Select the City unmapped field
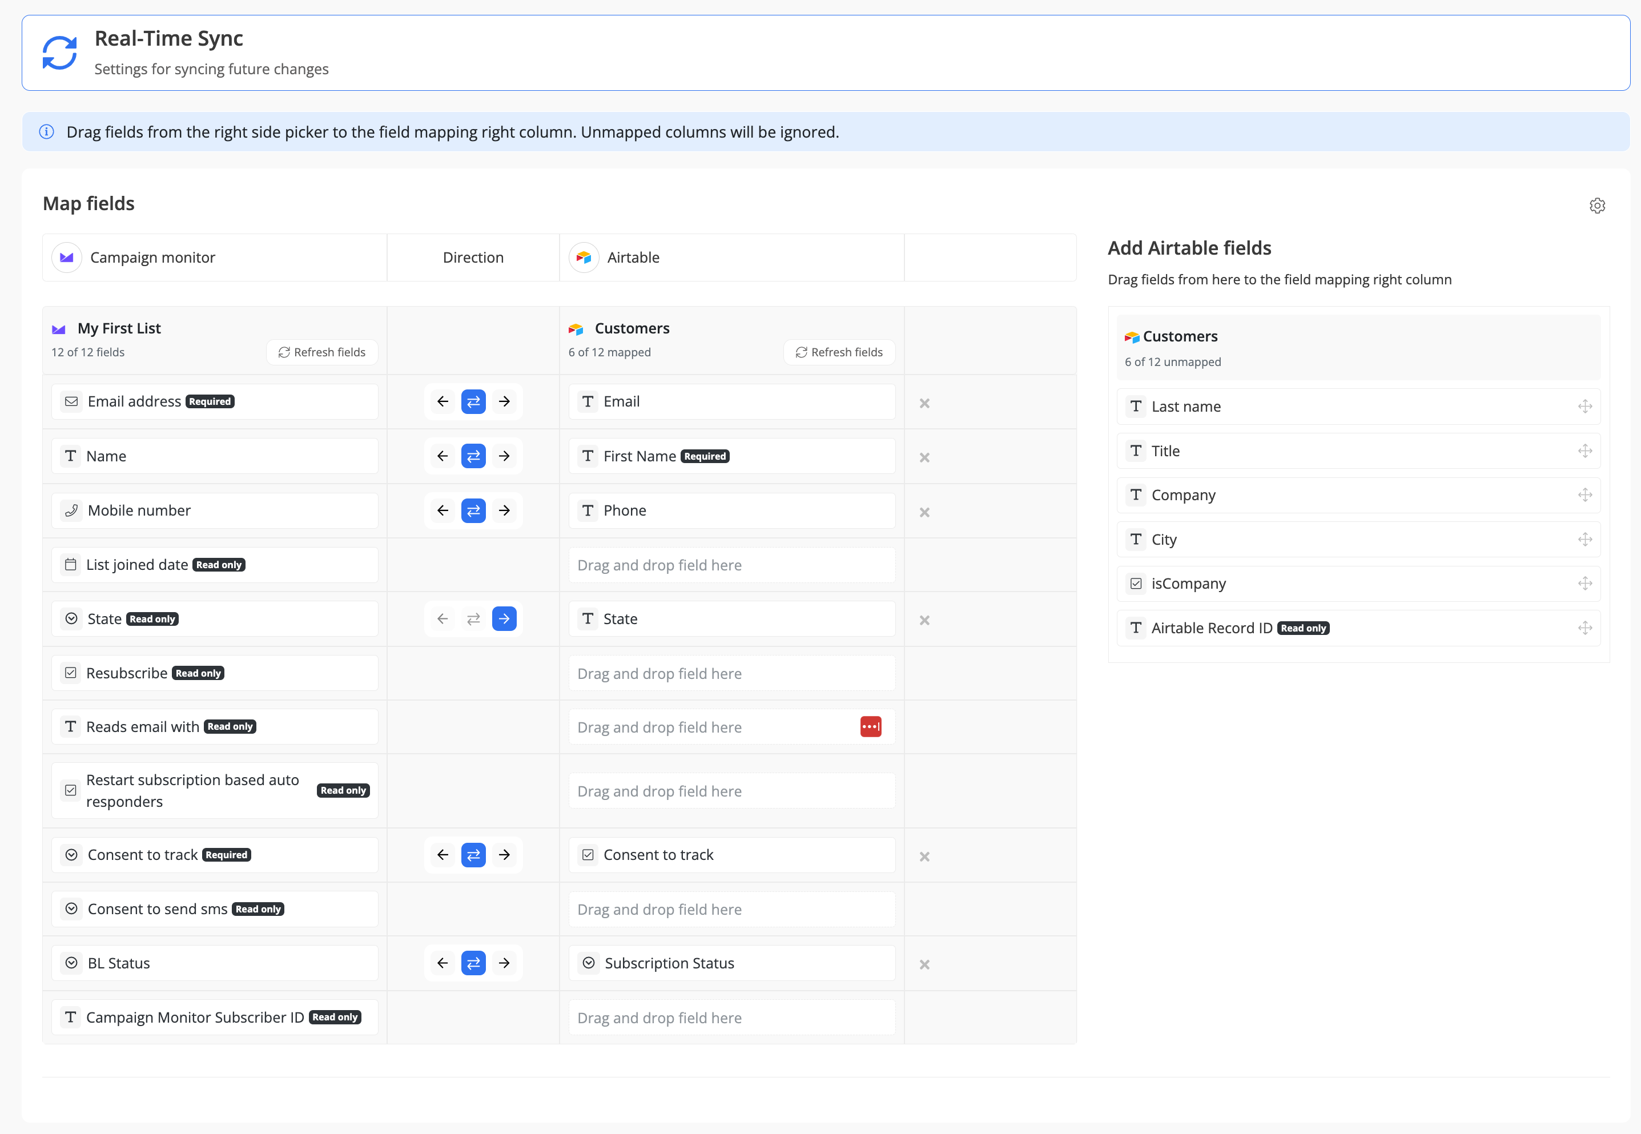1641x1134 pixels. coord(1358,540)
